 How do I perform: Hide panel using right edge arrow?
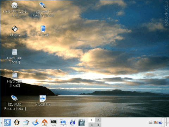coord(168,122)
